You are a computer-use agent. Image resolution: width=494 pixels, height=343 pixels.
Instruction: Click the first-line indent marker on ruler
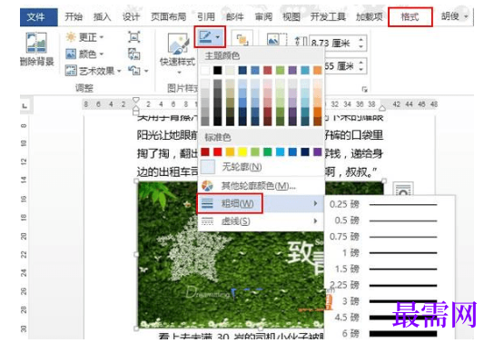(135, 100)
